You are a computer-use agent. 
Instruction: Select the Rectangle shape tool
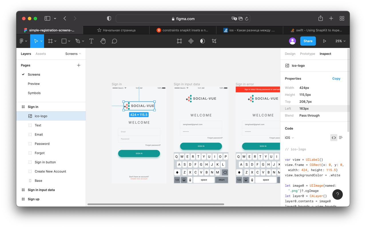coord(64,41)
